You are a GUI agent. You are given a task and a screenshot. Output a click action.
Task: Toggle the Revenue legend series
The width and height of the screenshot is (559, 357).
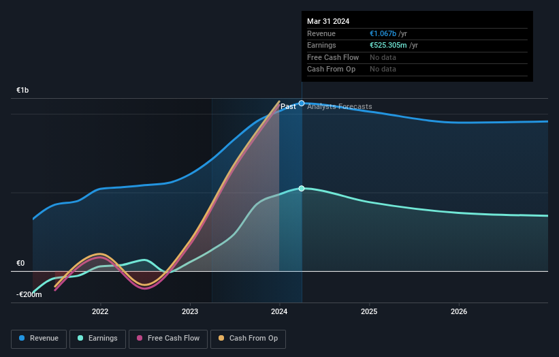pyautogui.click(x=39, y=339)
